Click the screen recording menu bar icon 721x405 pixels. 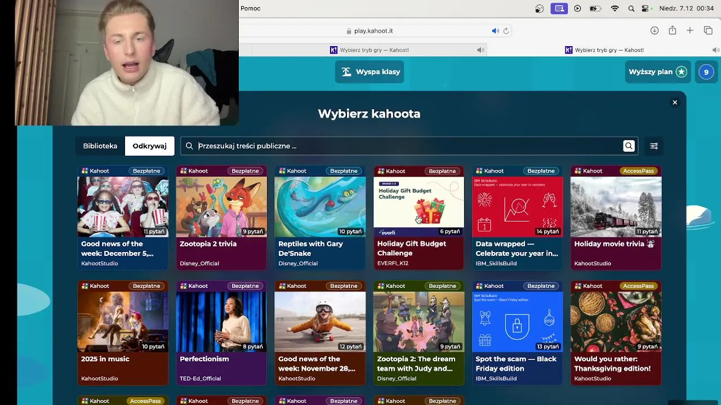point(559,8)
